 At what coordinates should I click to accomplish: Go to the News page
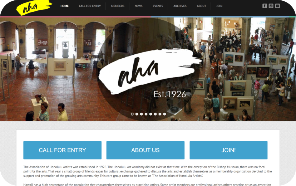click(x=139, y=6)
